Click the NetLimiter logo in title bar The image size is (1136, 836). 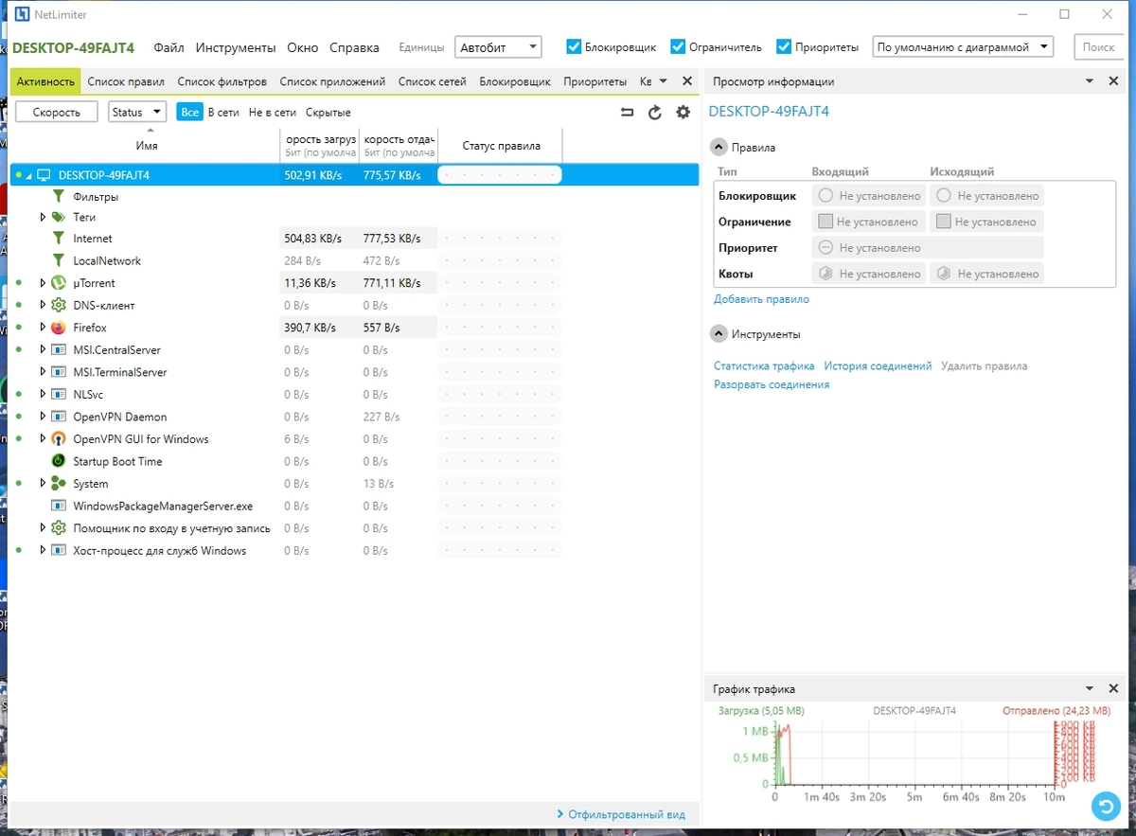pos(22,14)
